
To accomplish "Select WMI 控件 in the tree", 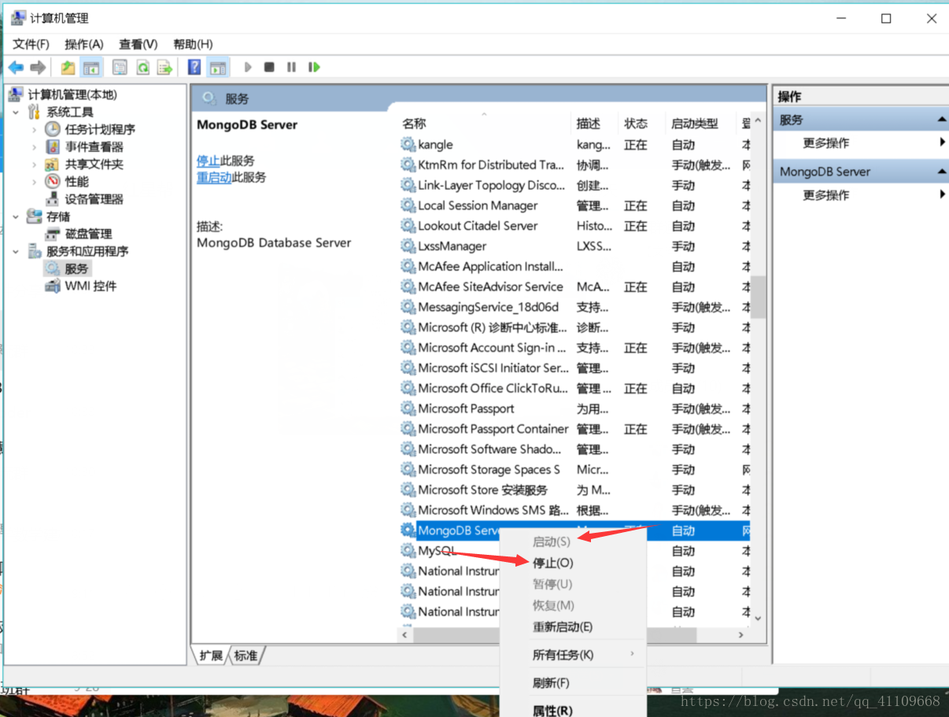I will [x=90, y=286].
